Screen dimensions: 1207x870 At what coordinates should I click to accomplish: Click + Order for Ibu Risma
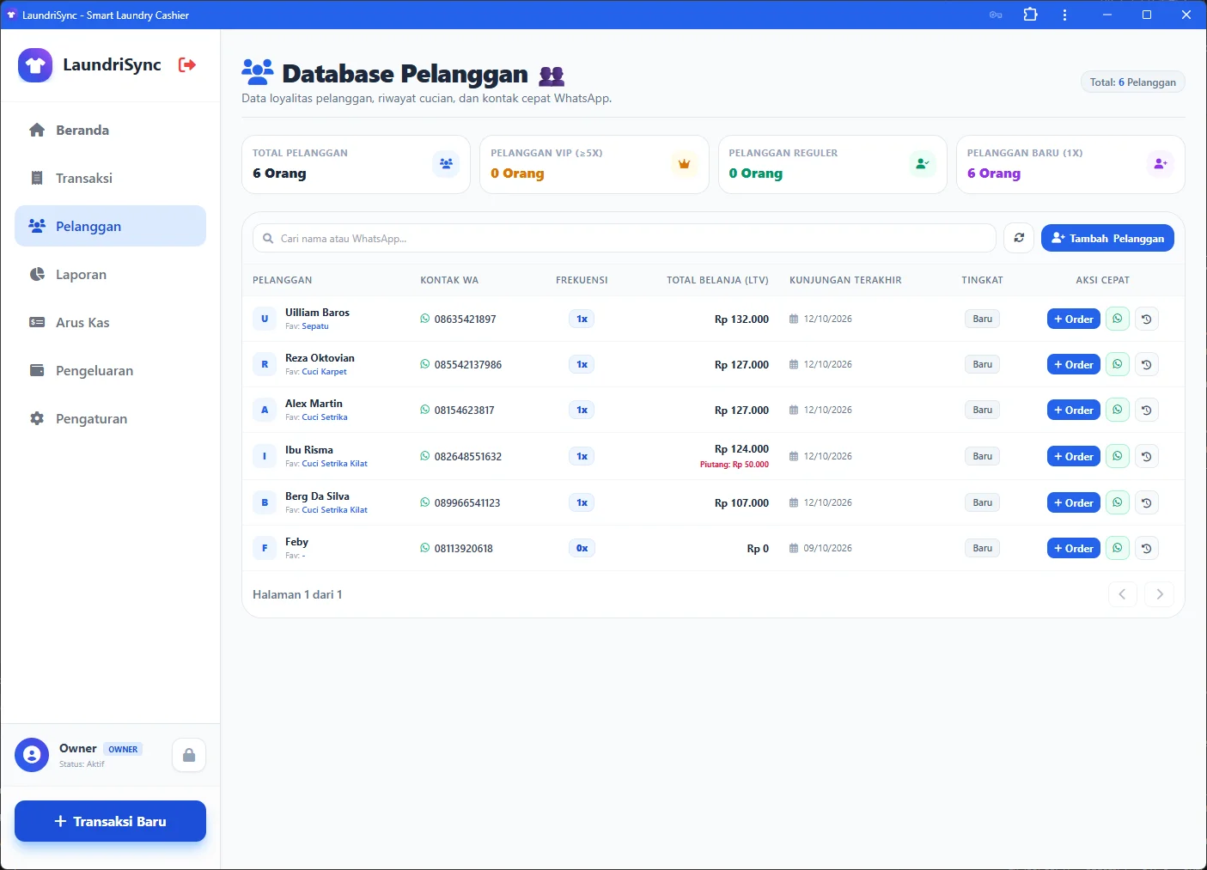[1074, 456]
